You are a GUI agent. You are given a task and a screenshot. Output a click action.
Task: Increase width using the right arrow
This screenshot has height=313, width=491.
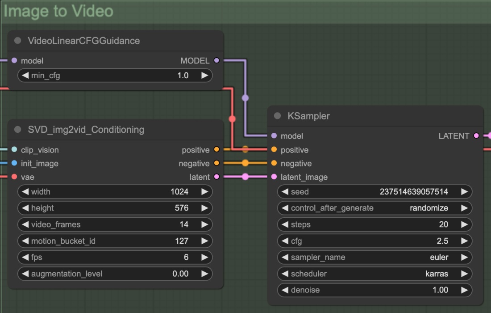[x=204, y=192]
